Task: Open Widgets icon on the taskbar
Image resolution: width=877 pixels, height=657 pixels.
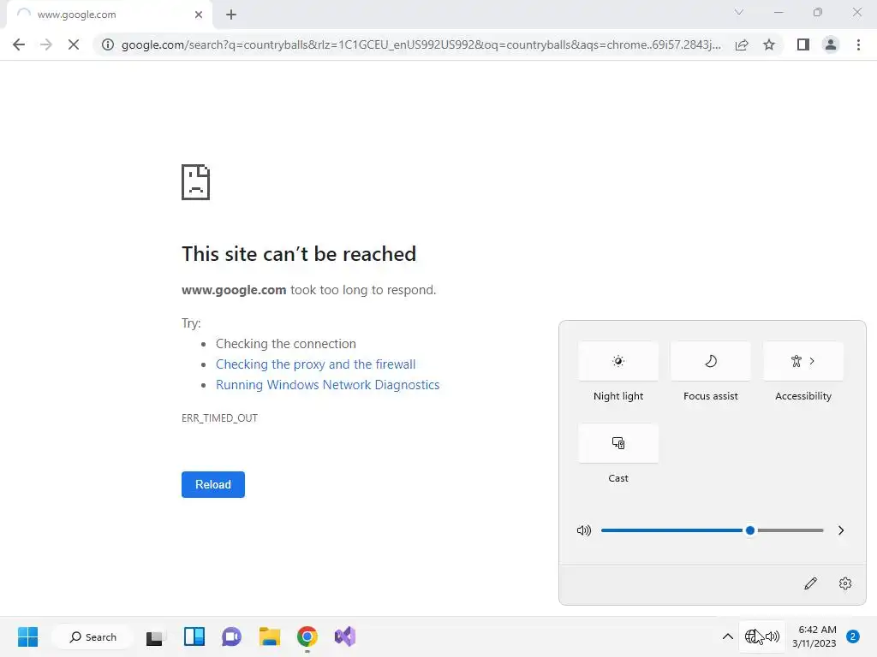Action: click(x=194, y=636)
